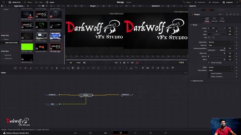
Task: Open the Edges dropdown set to Canvas
Action: (x=220, y=67)
